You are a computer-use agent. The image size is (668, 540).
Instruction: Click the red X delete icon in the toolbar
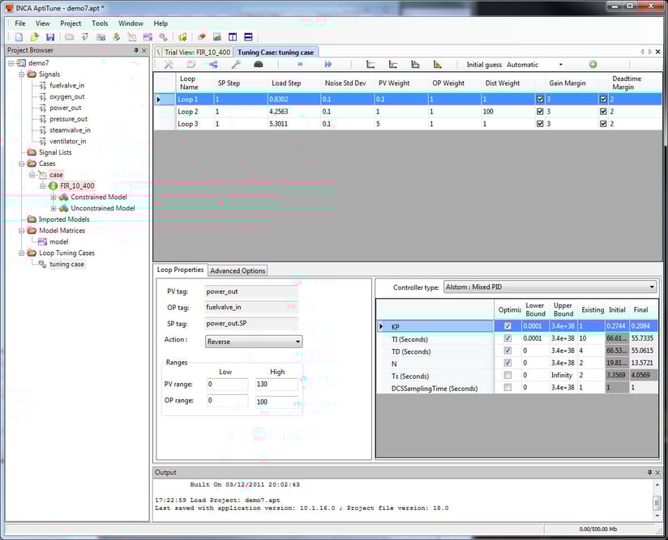click(x=168, y=63)
